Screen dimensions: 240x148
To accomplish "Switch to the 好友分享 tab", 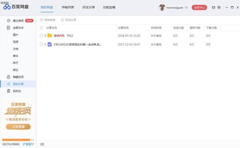I will click(89, 7).
